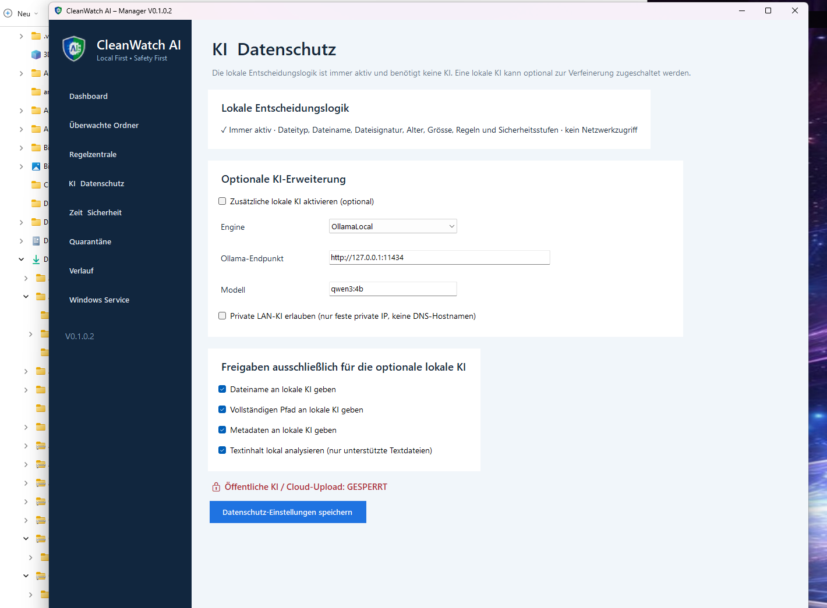Open Quarantäne in the sidebar
Viewport: 827px width, 608px height.
point(90,241)
